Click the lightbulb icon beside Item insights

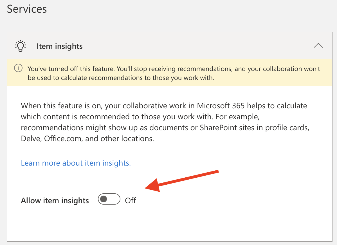(x=21, y=46)
